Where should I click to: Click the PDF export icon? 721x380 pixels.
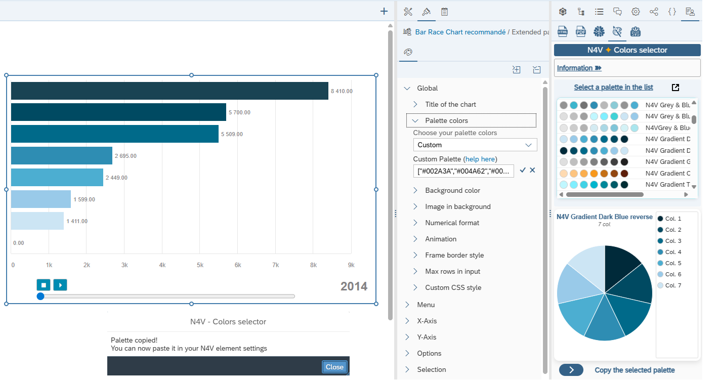point(581,32)
